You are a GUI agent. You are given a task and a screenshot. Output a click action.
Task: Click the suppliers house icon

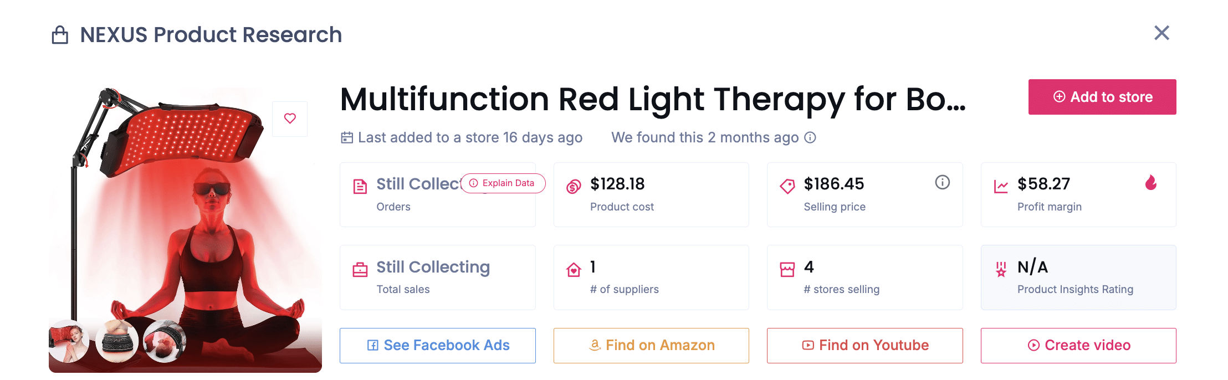(574, 270)
